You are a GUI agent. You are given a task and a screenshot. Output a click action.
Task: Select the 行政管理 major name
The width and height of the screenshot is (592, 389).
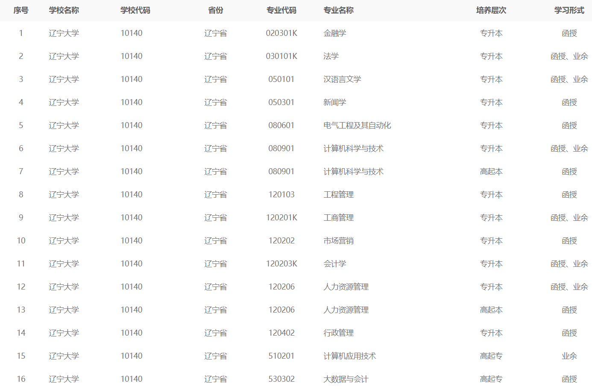point(339,333)
